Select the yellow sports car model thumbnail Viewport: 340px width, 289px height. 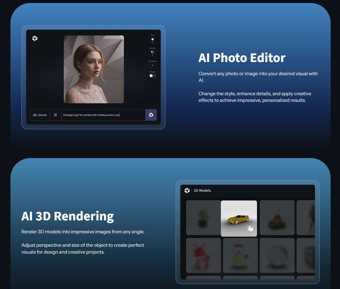[239, 218]
